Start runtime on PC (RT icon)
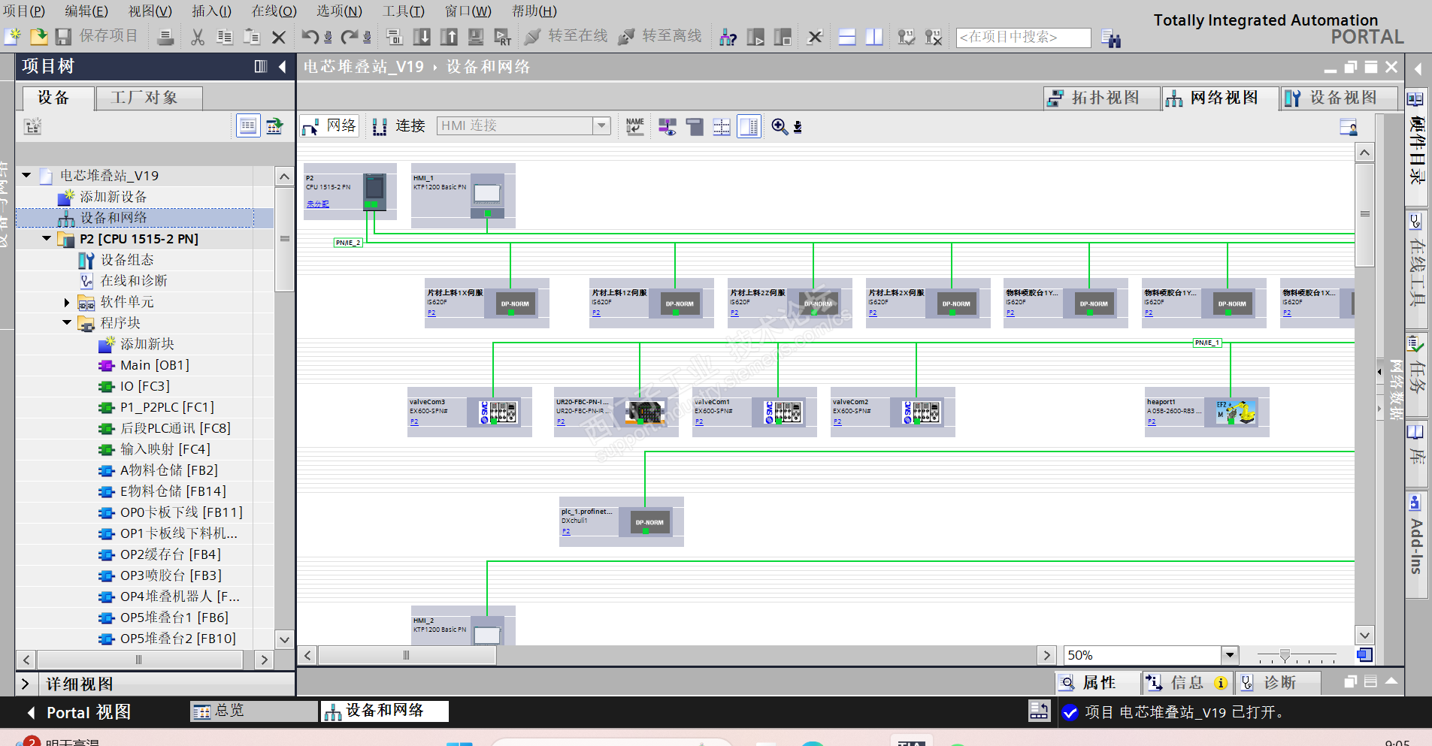The width and height of the screenshot is (1432, 746). click(x=503, y=37)
